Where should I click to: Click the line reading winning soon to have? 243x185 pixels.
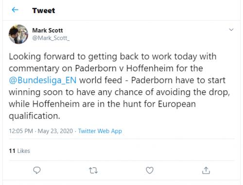(x=120, y=92)
